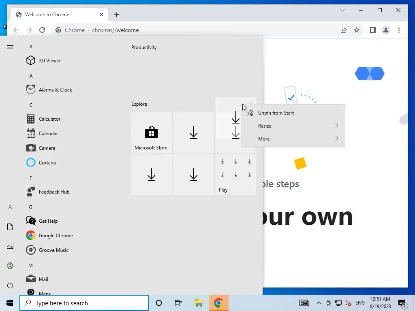Click the # section header
Image resolution: width=415 pixels, height=311 pixels.
tap(31, 47)
